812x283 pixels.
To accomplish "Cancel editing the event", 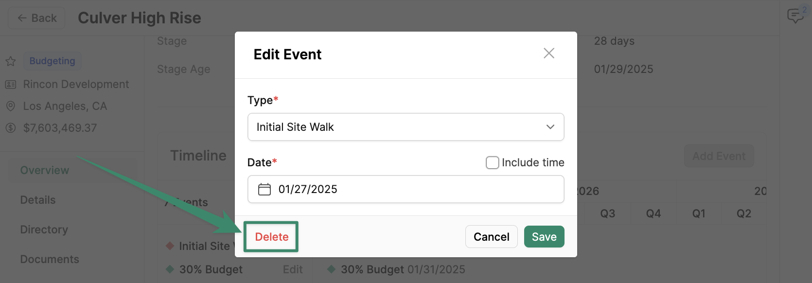I will [492, 237].
